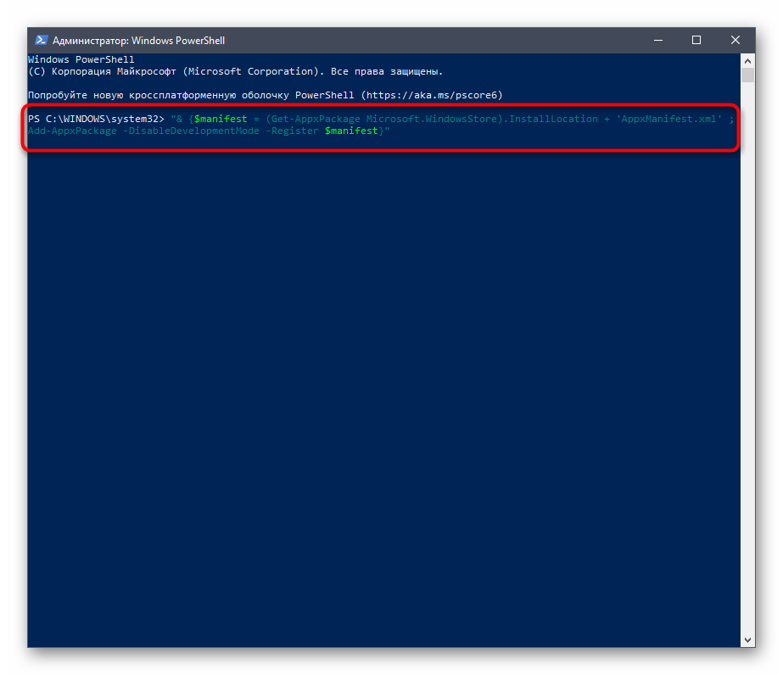Minimize the PowerShell window
This screenshot has width=783, height=675.
point(658,41)
